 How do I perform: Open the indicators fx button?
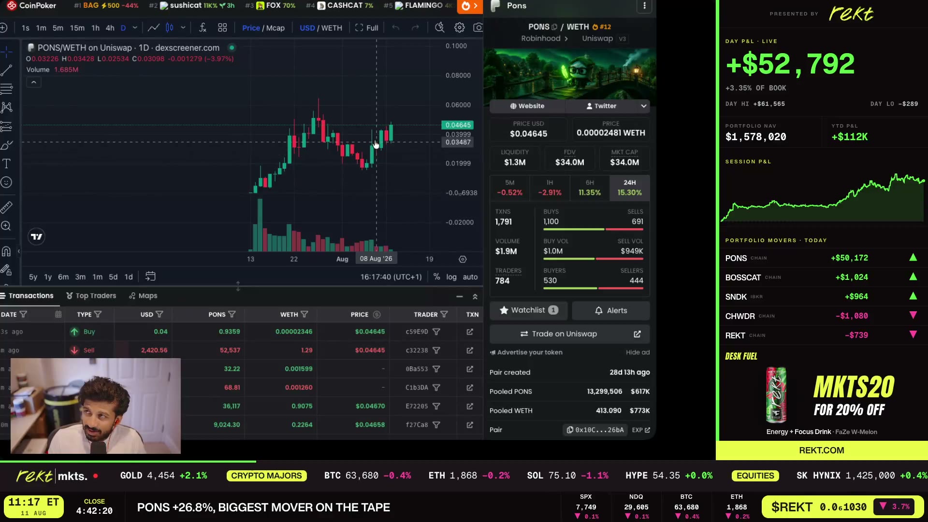tap(203, 28)
